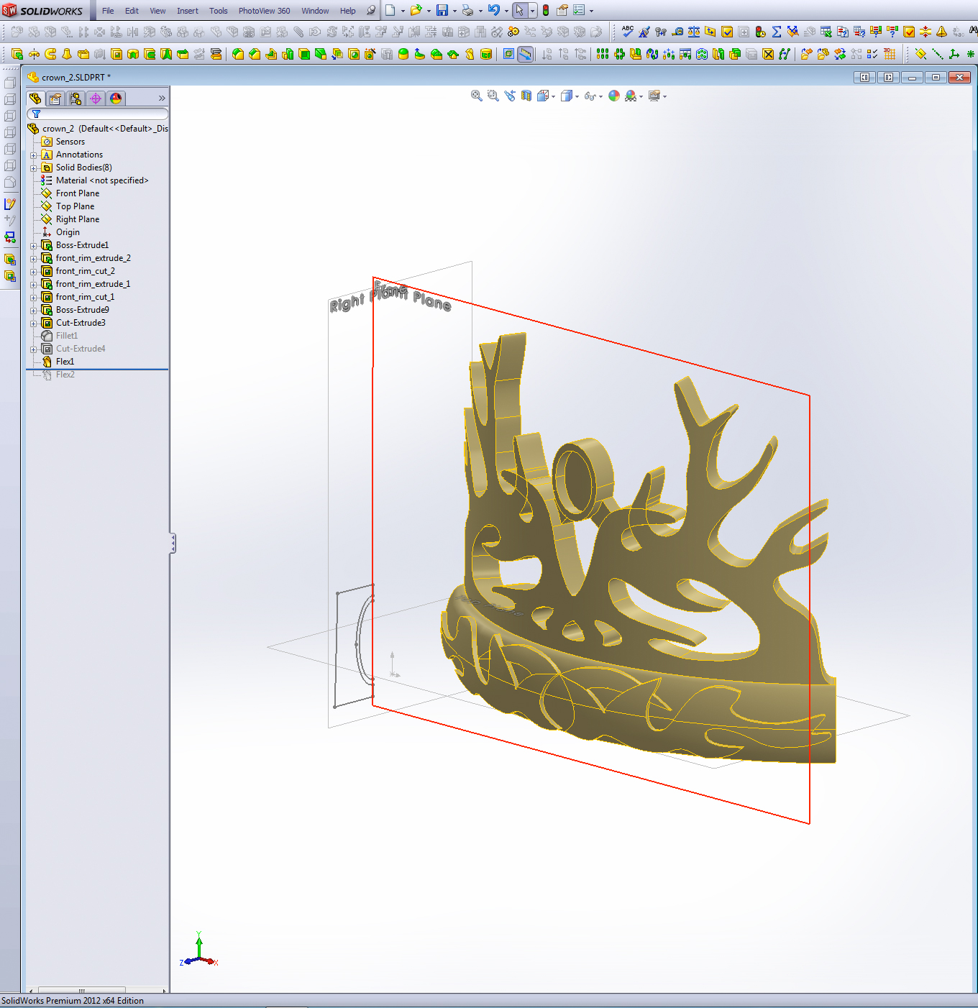Expand the Cut-Extrude3 feature
The width and height of the screenshot is (978, 1008).
click(33, 324)
